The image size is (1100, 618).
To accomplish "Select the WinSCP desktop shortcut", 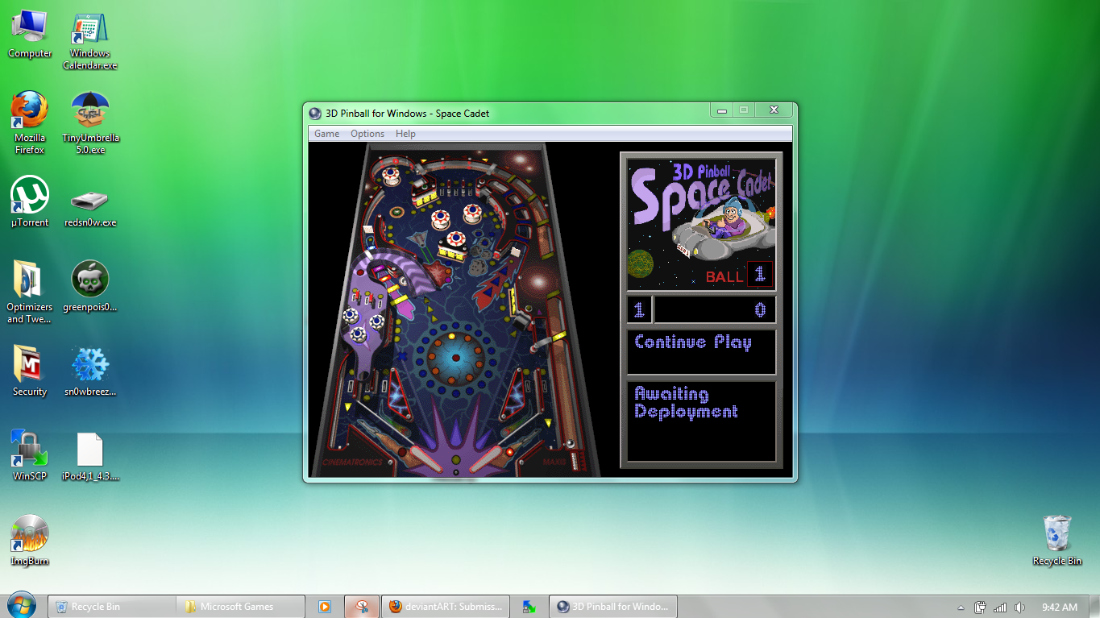I will click(30, 455).
